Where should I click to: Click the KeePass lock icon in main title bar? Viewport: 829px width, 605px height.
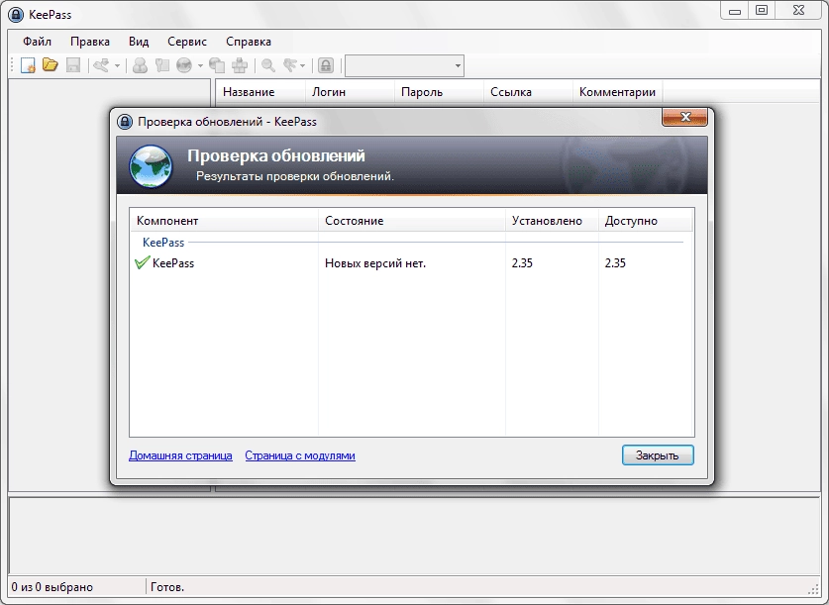click(x=16, y=14)
